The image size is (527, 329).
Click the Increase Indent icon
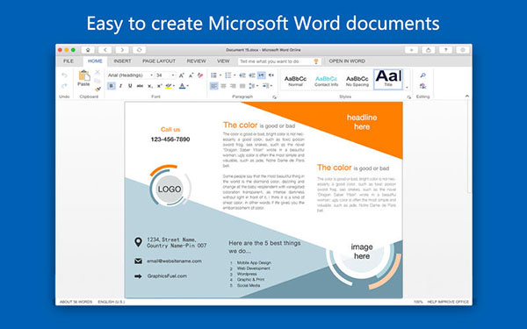pos(252,75)
